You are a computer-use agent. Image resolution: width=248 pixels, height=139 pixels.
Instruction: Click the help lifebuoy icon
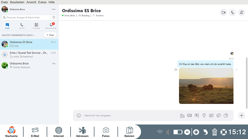pyautogui.click(x=224, y=132)
